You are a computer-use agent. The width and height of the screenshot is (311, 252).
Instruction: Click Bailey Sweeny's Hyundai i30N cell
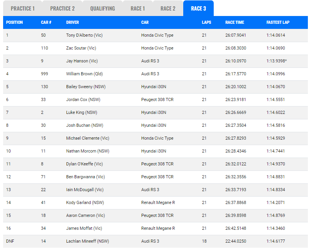[154, 87]
